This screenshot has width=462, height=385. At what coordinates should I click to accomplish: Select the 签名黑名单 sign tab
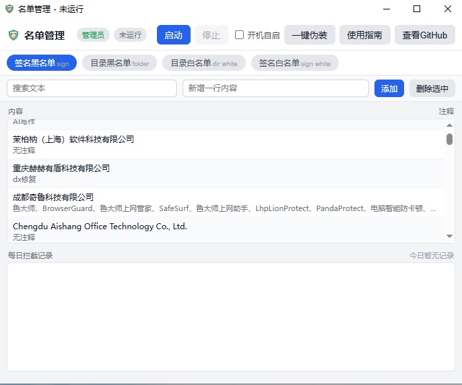tap(42, 63)
